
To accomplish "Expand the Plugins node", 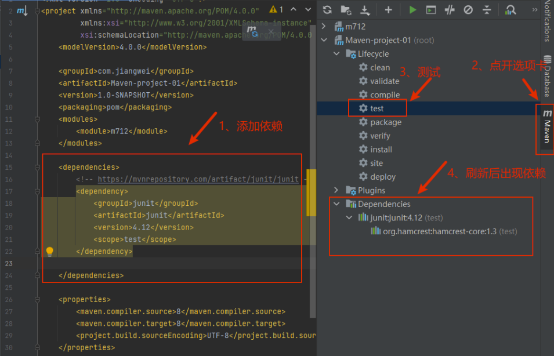I will tap(336, 190).
